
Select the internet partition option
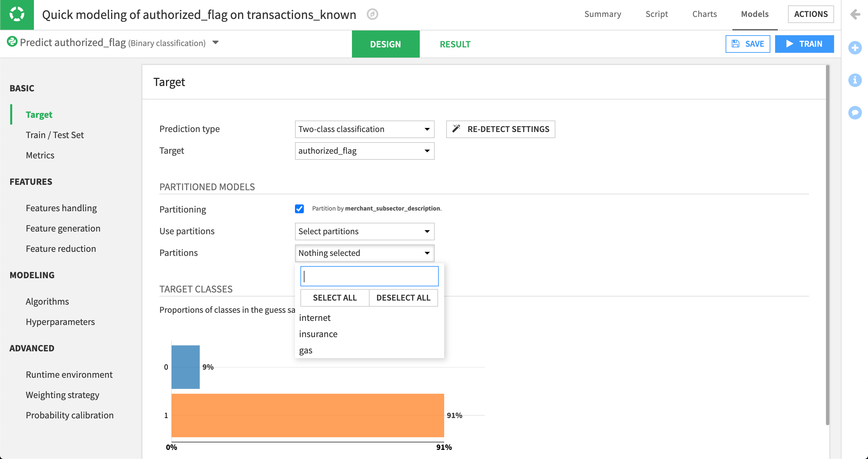315,318
